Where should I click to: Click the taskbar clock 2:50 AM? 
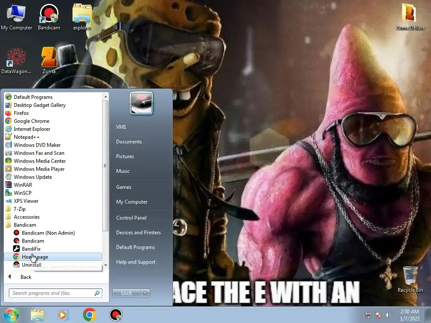pos(410,315)
